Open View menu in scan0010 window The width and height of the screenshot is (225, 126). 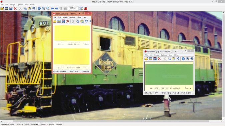click(x=170, y=55)
